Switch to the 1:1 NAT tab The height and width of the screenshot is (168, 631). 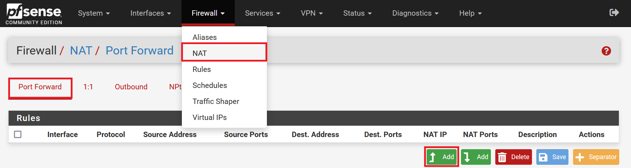(88, 87)
